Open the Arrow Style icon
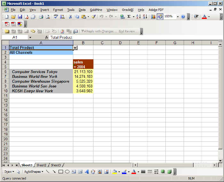Image resolution: width=224 pixels, height=182 pixels. [156, 171]
